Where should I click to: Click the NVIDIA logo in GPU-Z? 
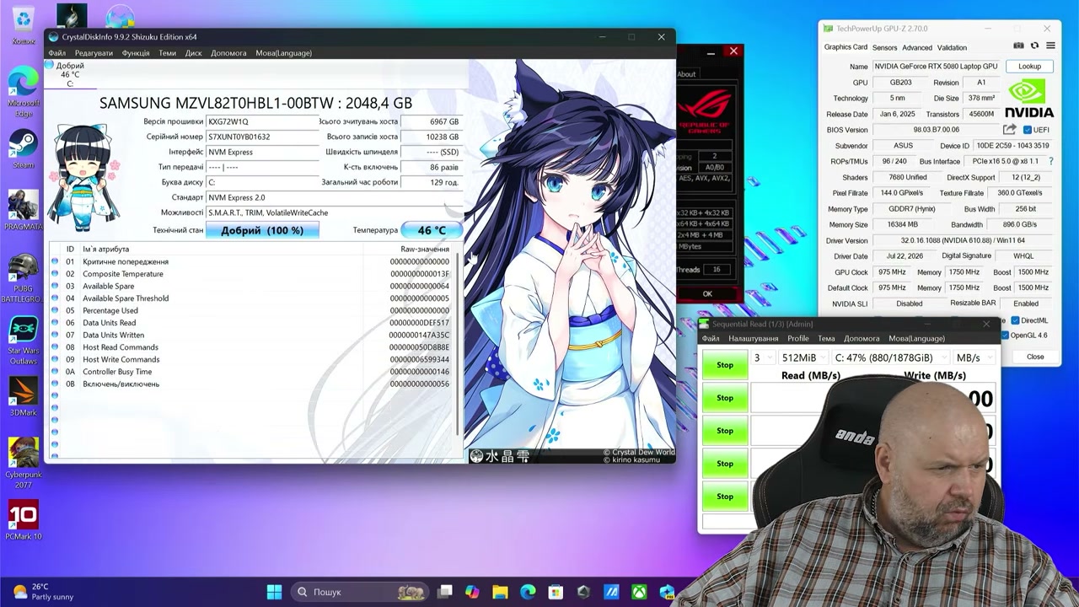point(1029,99)
